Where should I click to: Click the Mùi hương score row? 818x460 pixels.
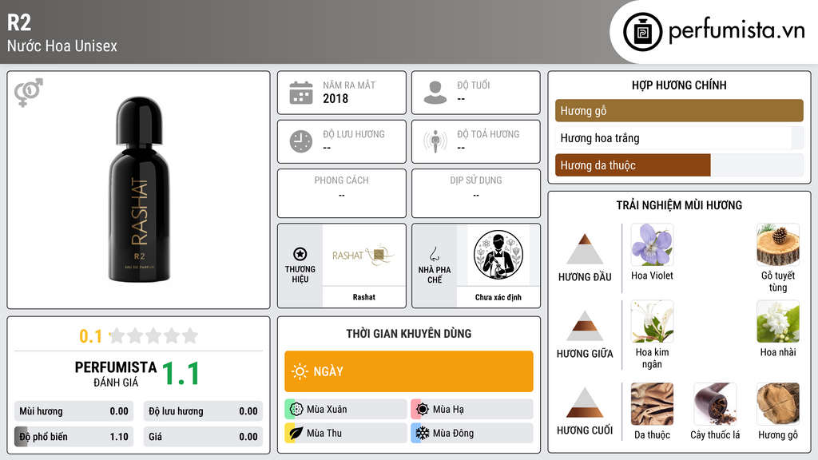tap(73, 411)
